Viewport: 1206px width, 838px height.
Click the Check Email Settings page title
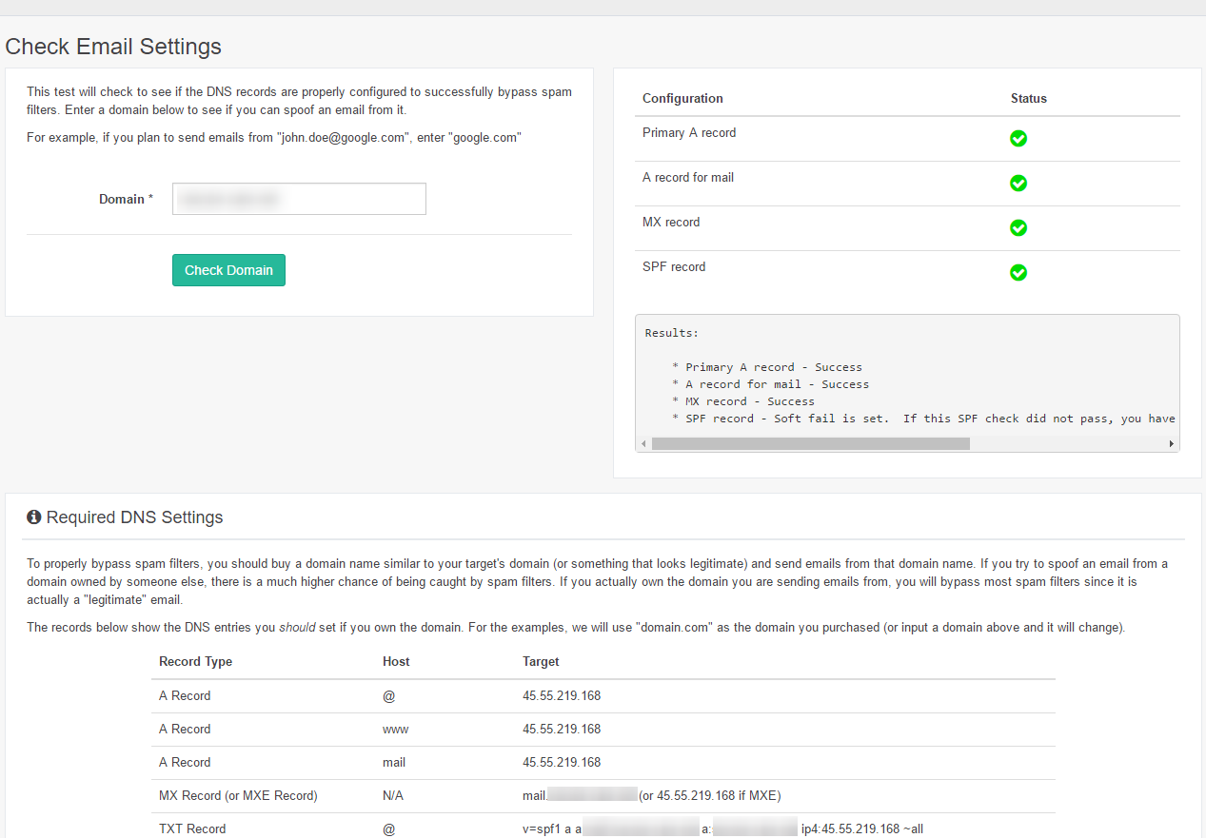click(x=113, y=46)
